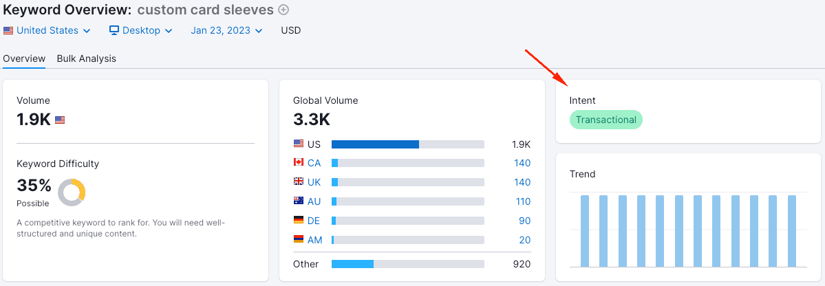Screen dimensions: 825x286
Task: Click the plus icon beside keyword title
Action: (x=283, y=10)
